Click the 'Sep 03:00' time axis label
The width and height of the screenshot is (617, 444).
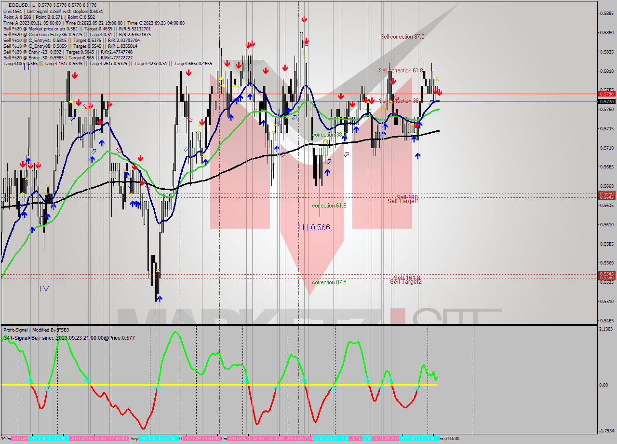(449, 439)
